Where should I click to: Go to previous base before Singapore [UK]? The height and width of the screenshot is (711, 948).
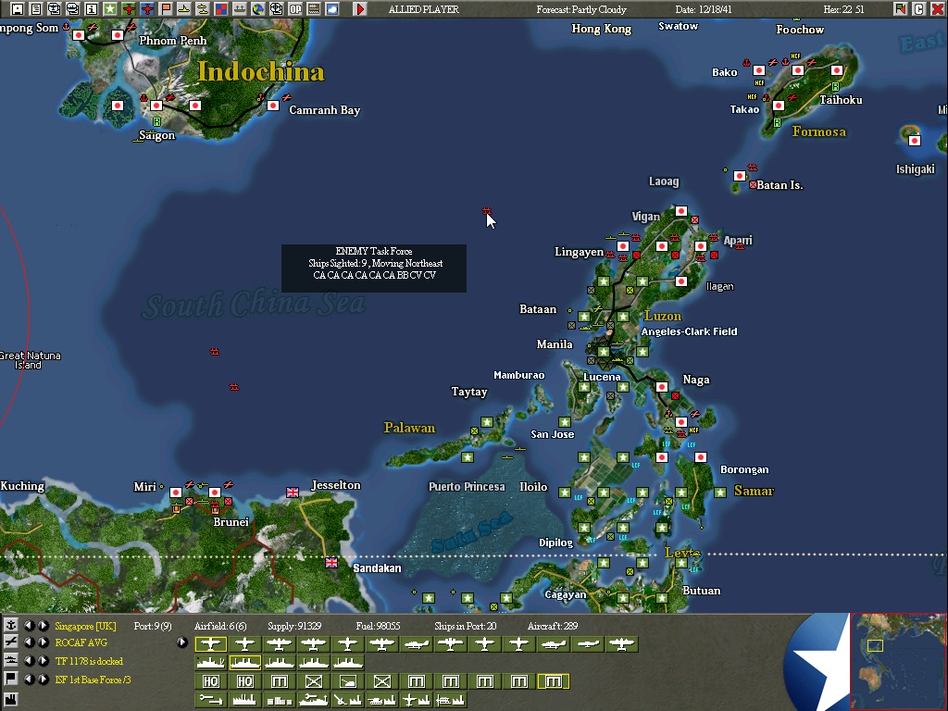tap(29, 625)
